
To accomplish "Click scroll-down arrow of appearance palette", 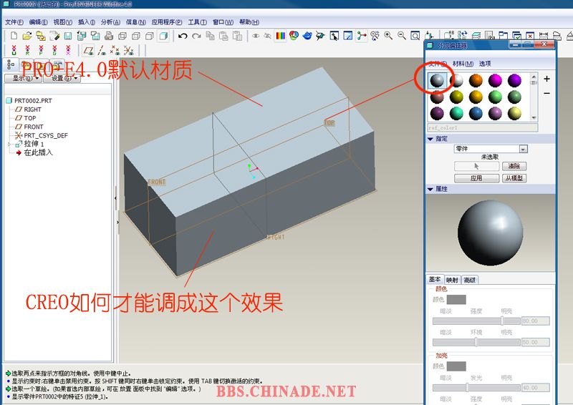I will coord(534,117).
